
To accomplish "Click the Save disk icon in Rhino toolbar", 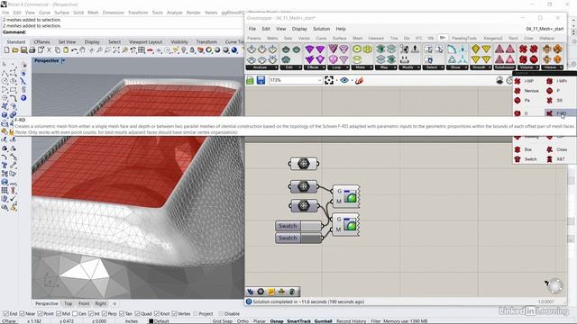I will point(23,50).
